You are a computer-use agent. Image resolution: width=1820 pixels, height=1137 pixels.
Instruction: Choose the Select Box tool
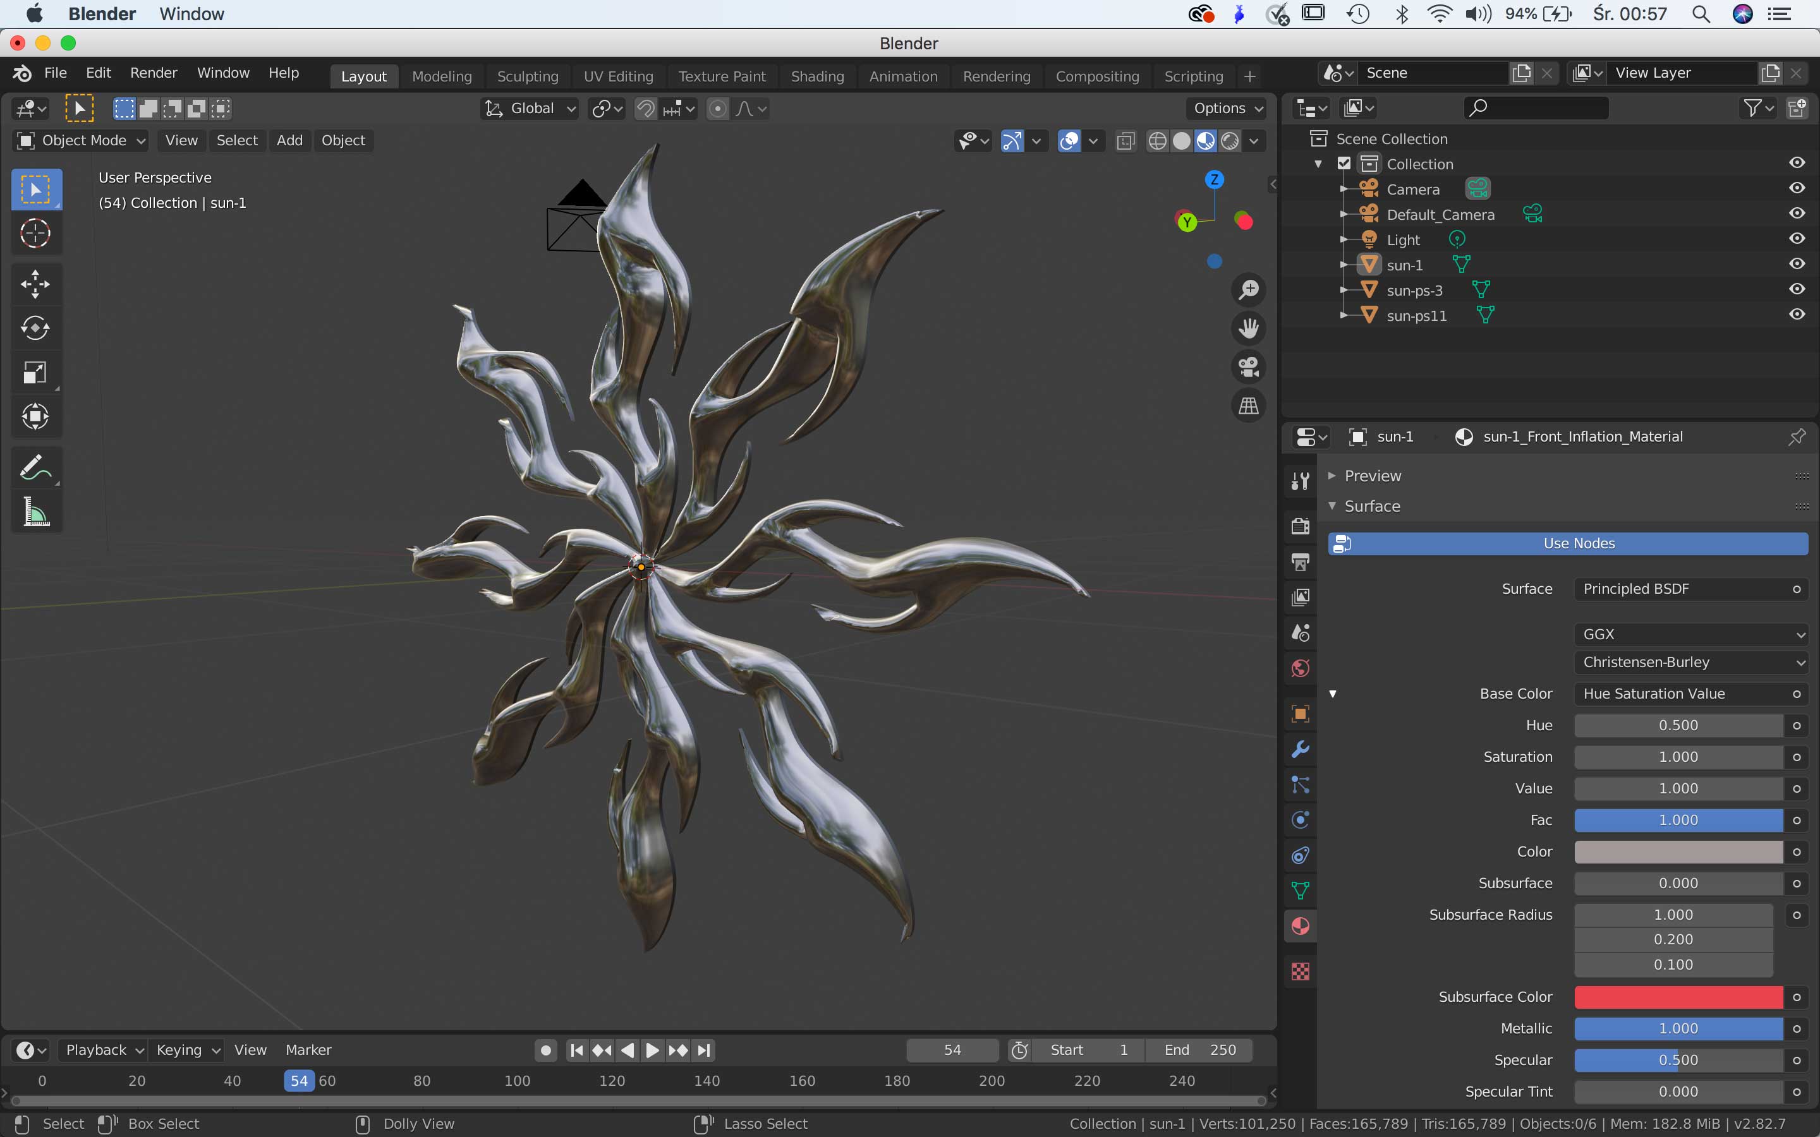pyautogui.click(x=35, y=189)
